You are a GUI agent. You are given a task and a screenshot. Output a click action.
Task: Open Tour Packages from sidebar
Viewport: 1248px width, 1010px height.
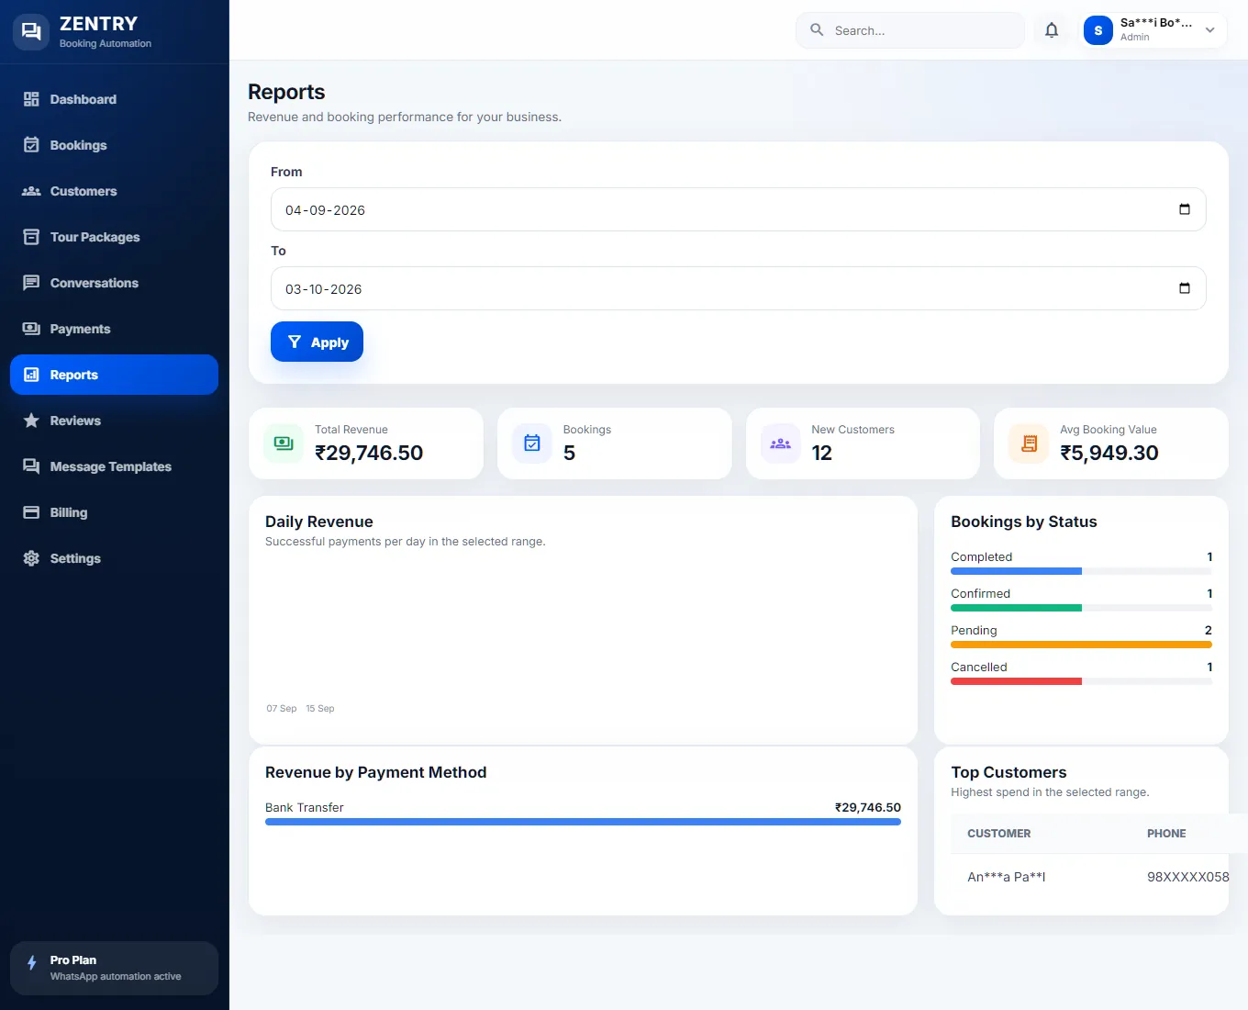click(x=114, y=237)
